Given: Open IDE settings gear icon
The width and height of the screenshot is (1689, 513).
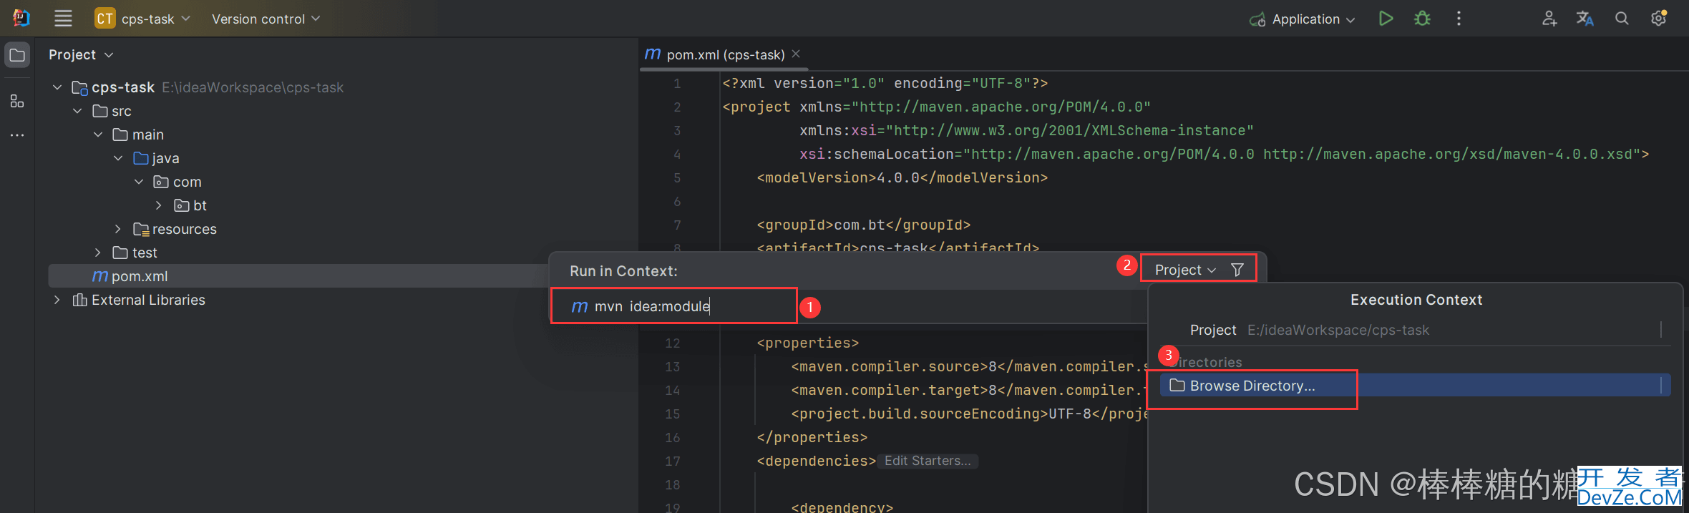Looking at the screenshot, I should pos(1658,19).
